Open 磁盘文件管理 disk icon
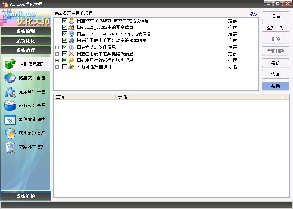This screenshot has width=293, height=209. [x=10, y=78]
